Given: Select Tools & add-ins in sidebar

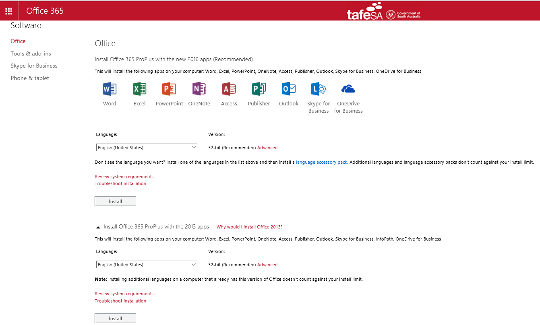Looking at the screenshot, I should click(31, 53).
